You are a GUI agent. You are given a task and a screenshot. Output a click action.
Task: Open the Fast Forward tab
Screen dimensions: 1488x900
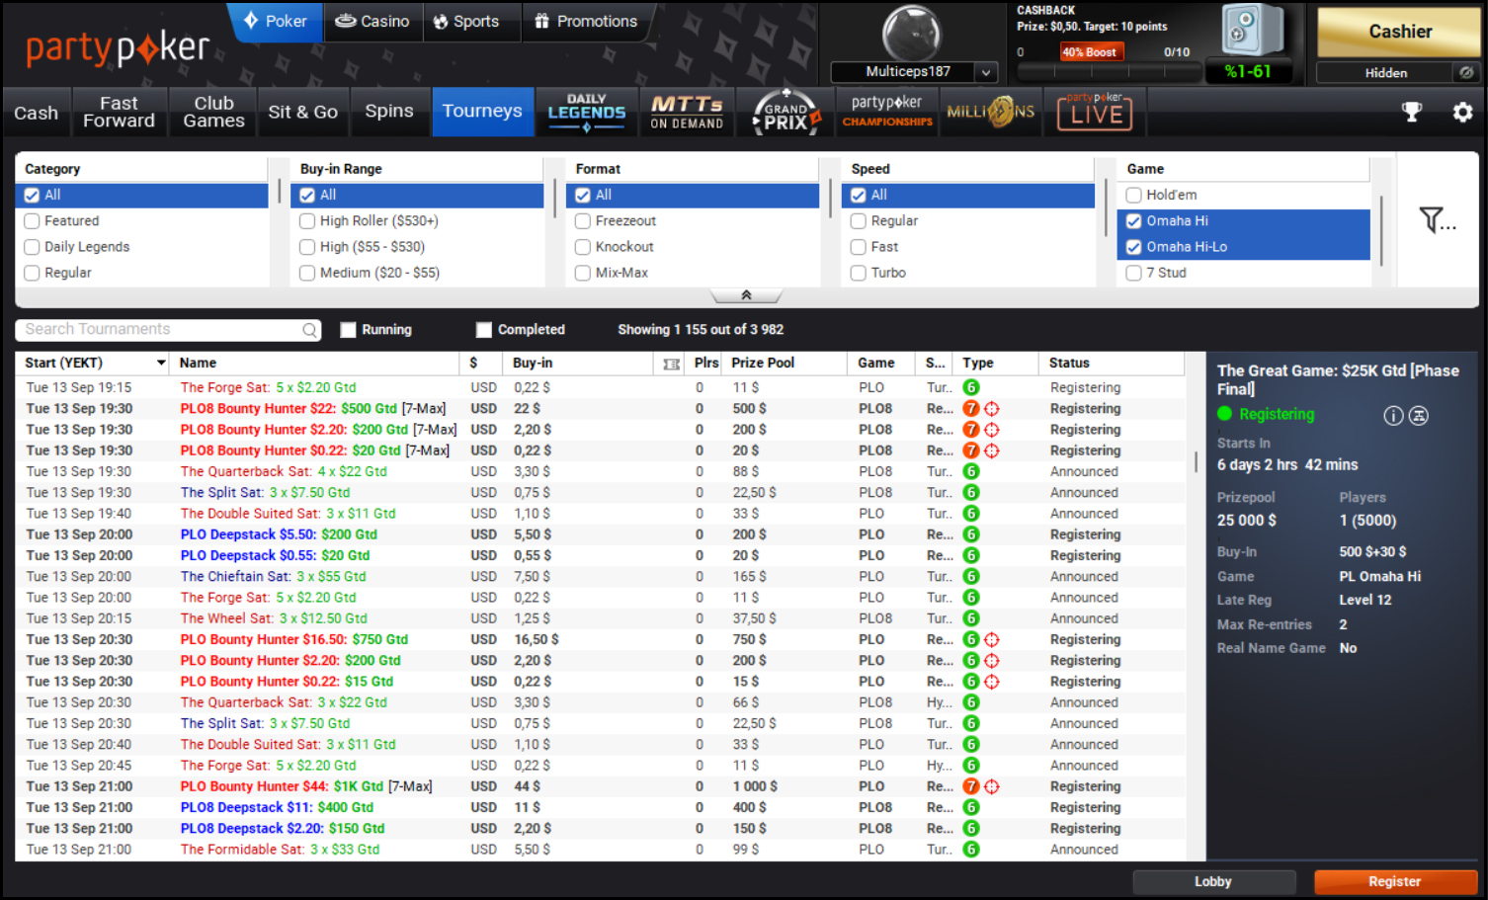(x=119, y=112)
